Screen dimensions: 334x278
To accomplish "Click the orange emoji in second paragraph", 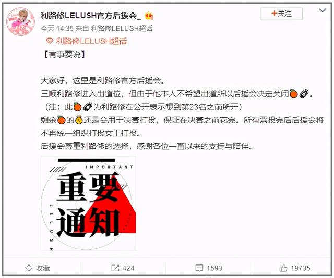I will click(x=293, y=94).
